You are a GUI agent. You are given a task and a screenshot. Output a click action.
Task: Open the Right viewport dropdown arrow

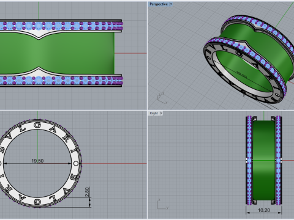point(161,113)
